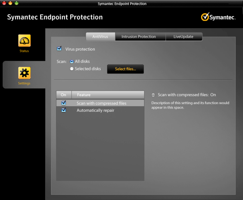Click the Virus protection label
This screenshot has height=200, width=243.
[80, 49]
